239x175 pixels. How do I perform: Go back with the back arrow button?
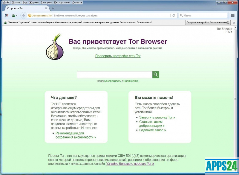[24, 16]
